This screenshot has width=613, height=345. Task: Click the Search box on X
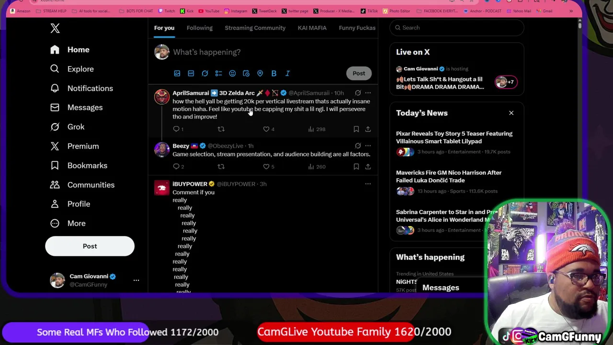point(456,28)
